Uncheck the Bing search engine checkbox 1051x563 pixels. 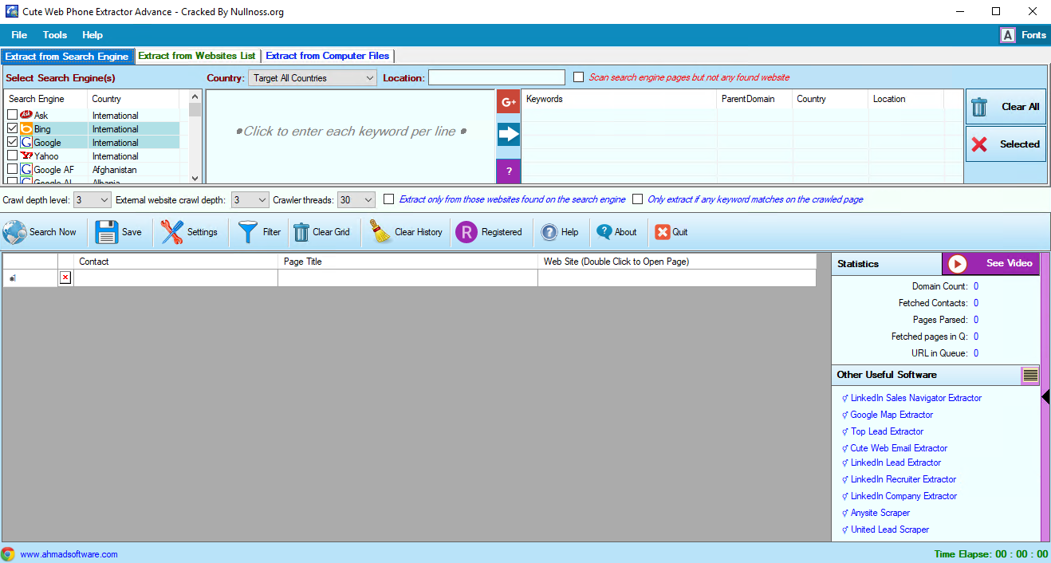12,128
